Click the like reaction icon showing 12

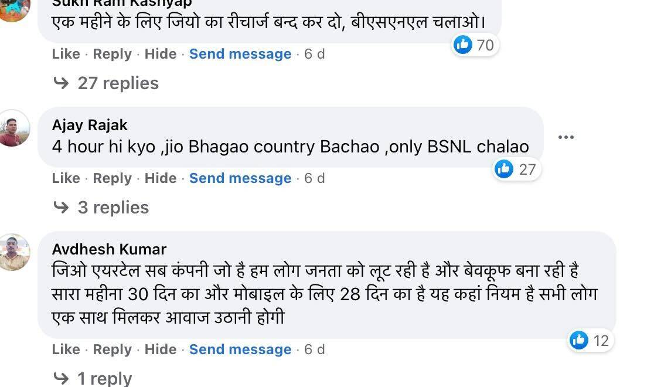pyautogui.click(x=579, y=340)
